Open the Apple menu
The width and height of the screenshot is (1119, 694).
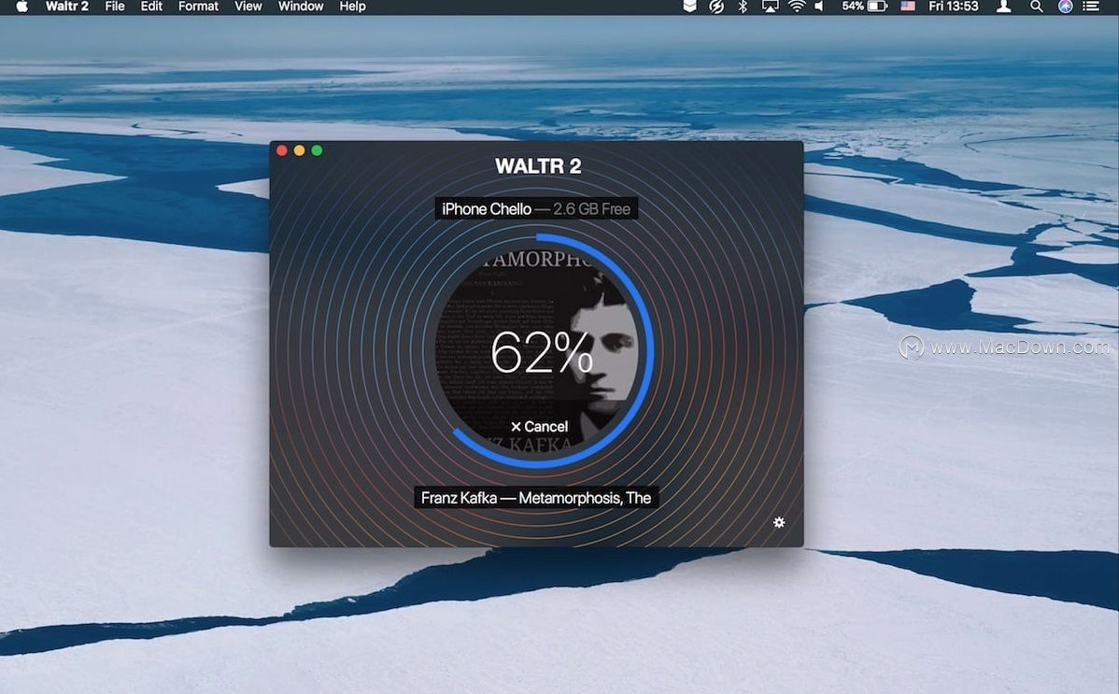[22, 7]
